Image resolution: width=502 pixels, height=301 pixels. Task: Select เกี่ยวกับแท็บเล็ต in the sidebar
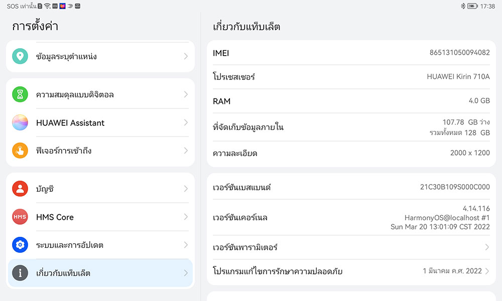click(x=100, y=273)
